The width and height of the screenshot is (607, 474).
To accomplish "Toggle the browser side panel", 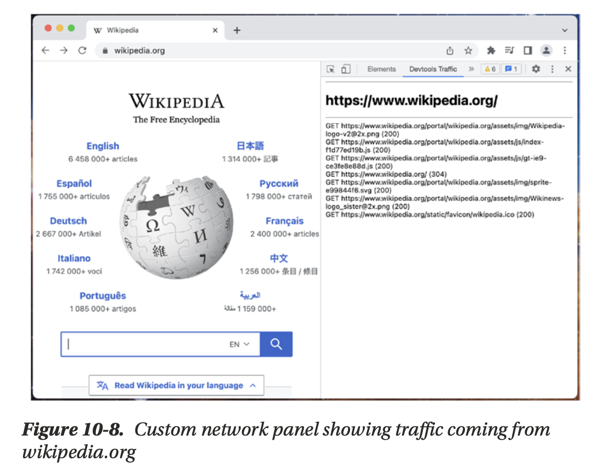I will pos(528,50).
